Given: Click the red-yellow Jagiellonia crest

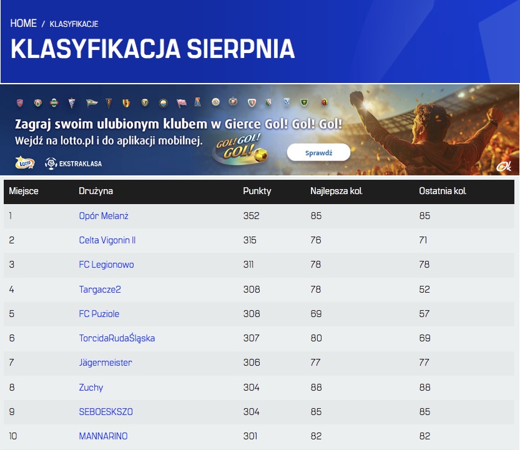Looking at the screenshot, I should tap(325, 102).
